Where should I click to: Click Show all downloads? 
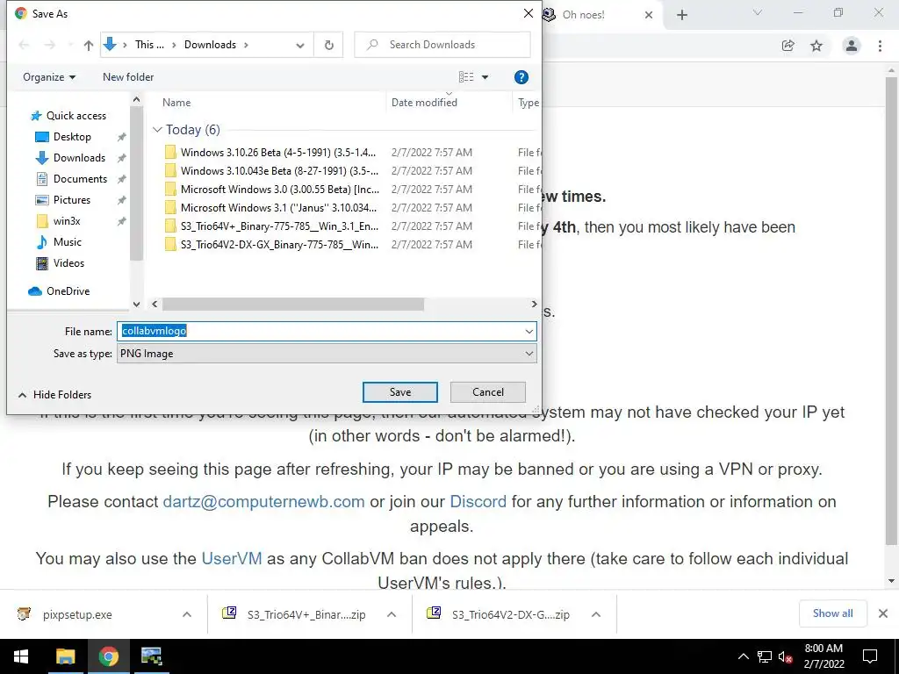pyautogui.click(x=832, y=613)
